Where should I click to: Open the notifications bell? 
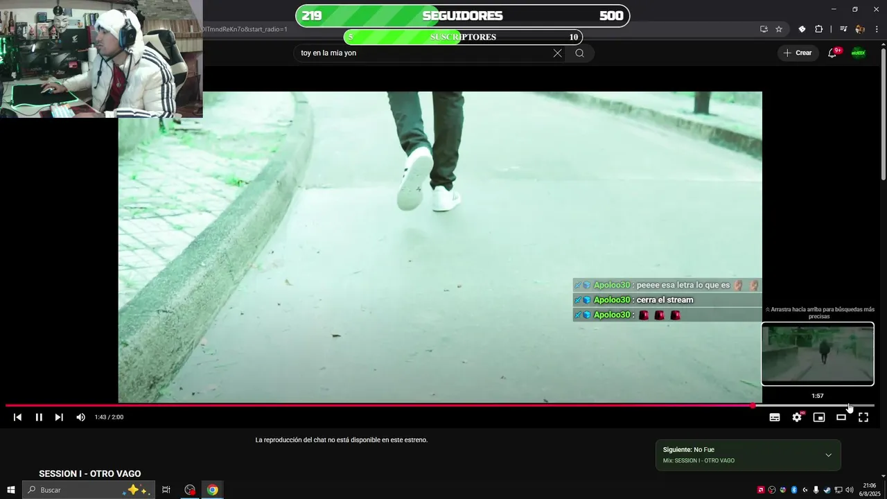point(833,53)
